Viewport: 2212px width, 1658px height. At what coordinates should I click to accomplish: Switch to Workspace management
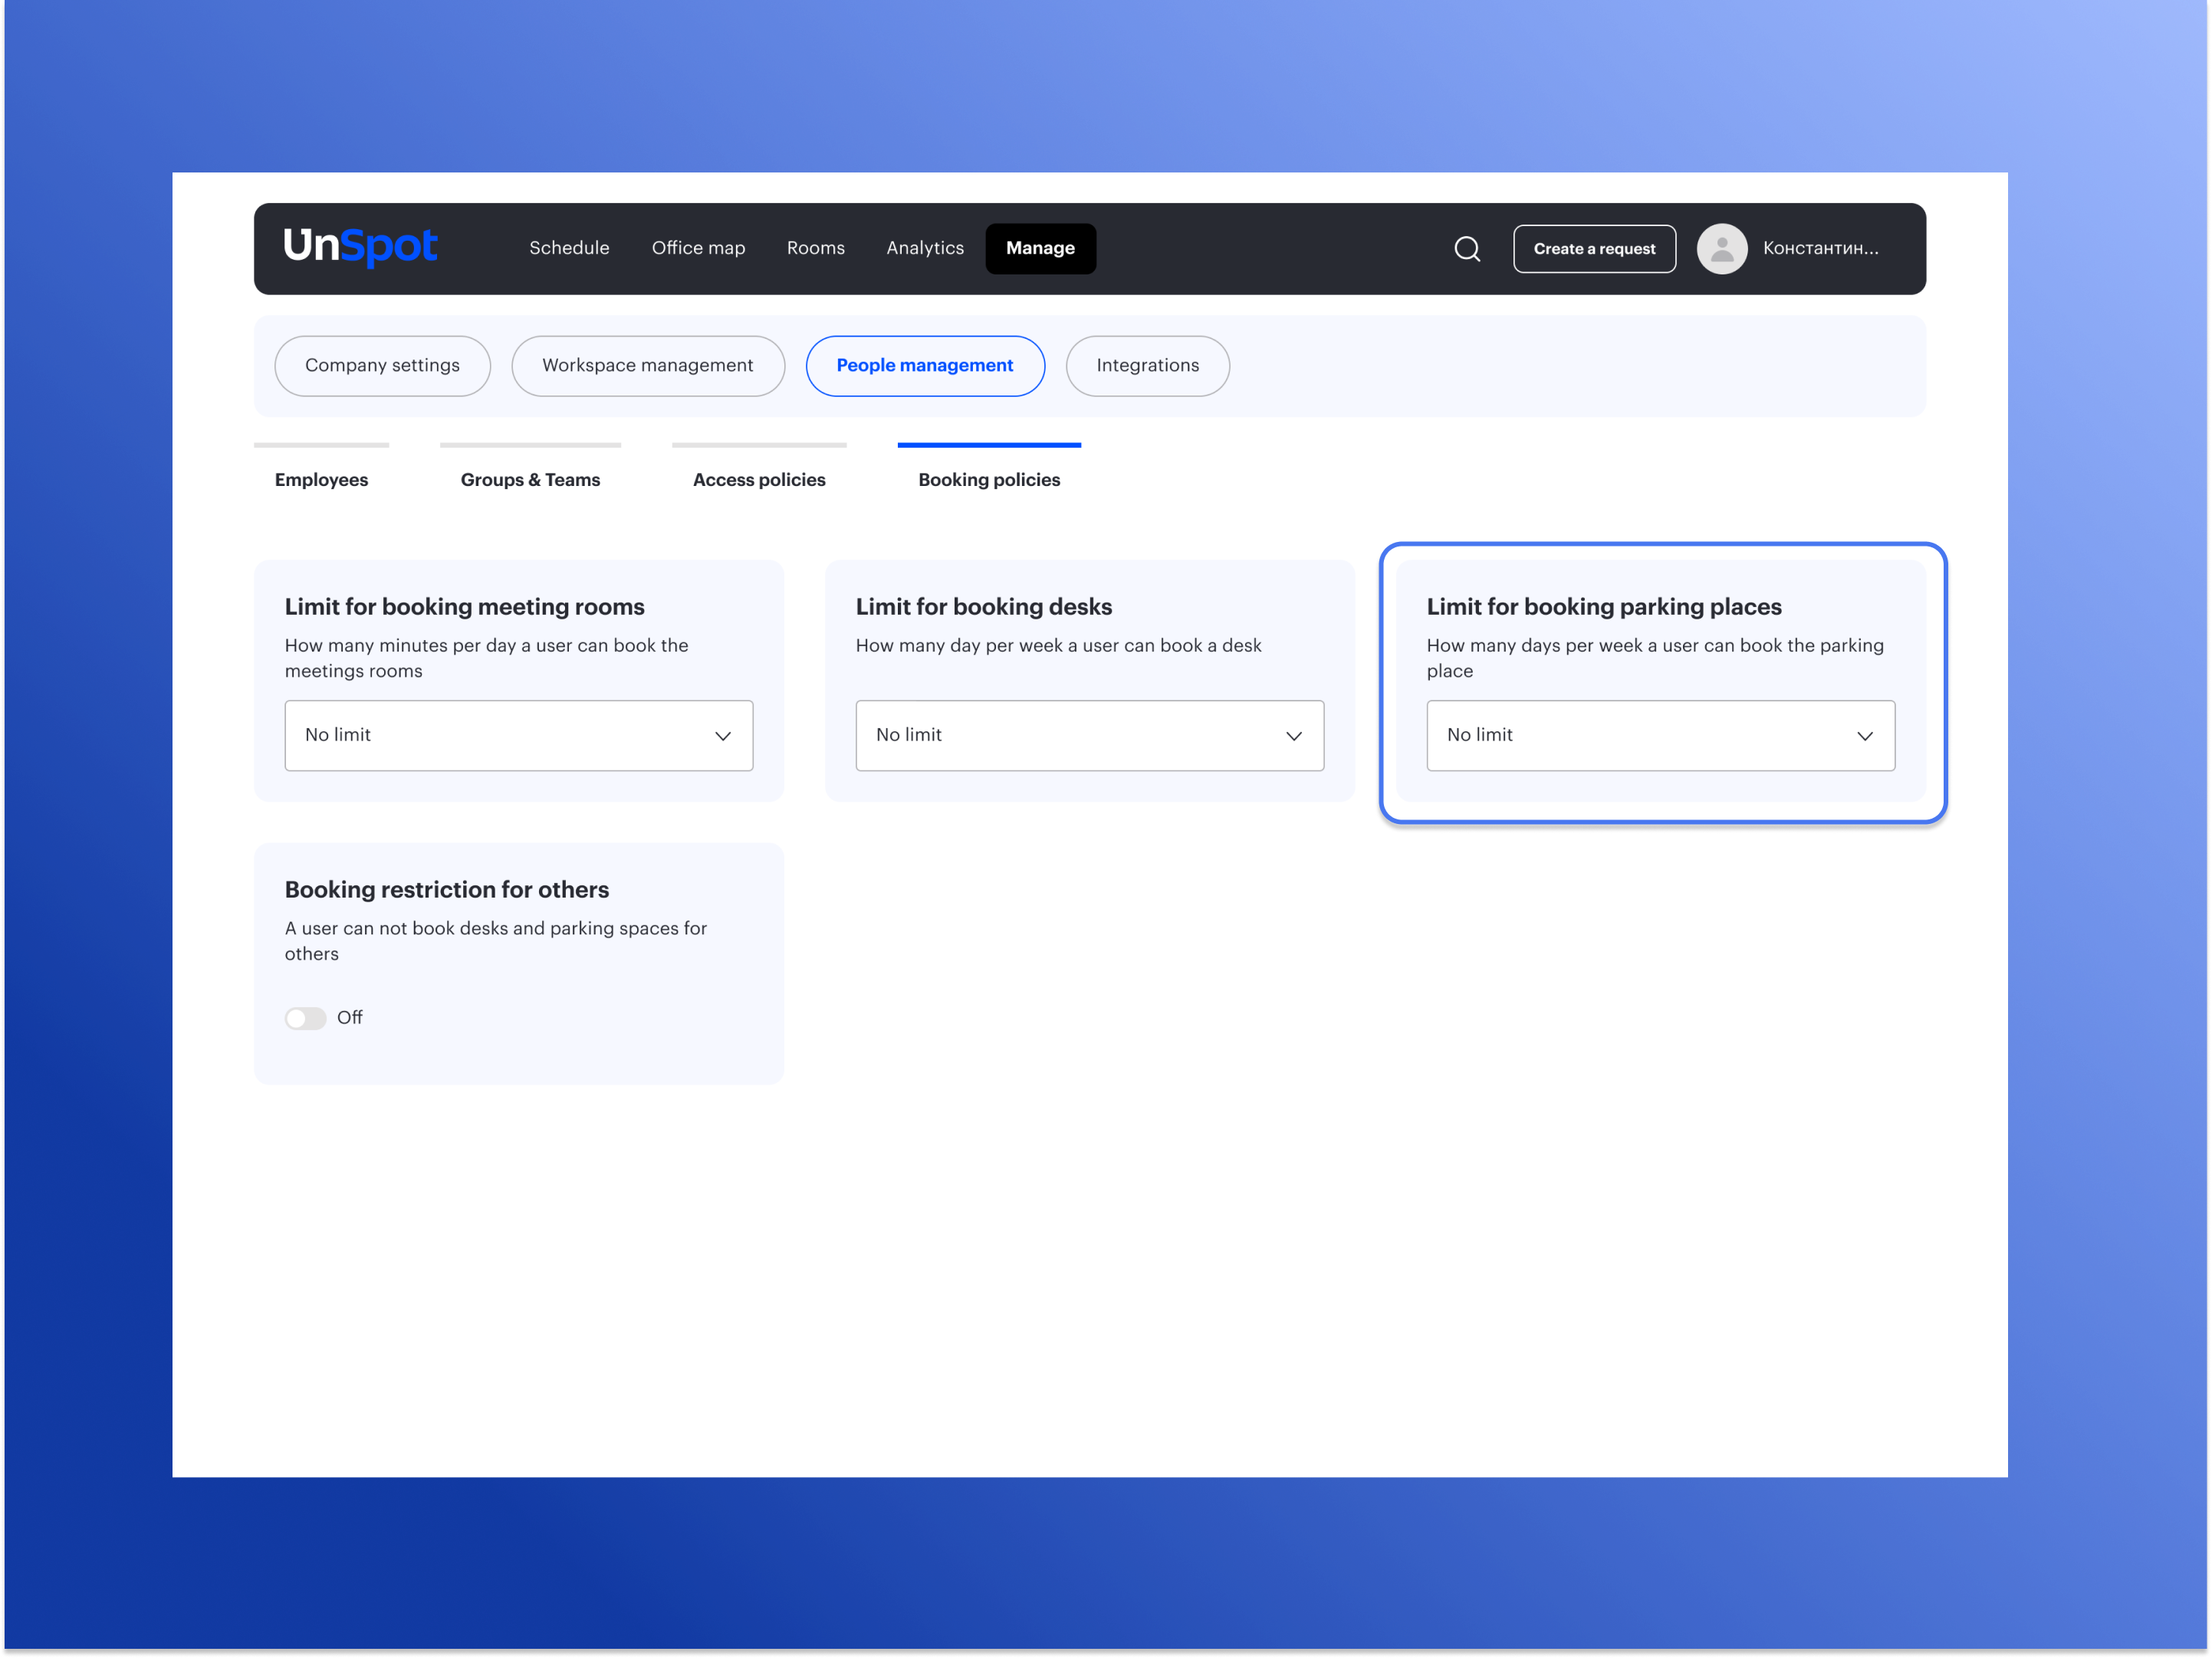(647, 366)
